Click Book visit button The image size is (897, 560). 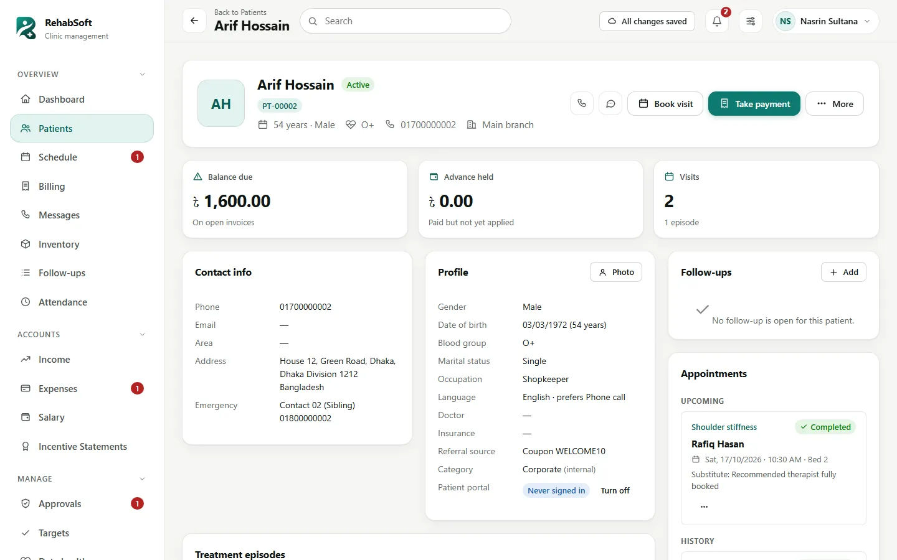(665, 104)
